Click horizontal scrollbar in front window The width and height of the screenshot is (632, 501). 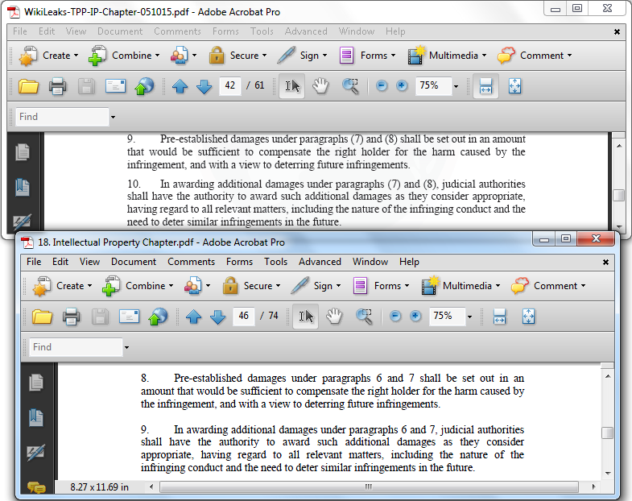click(x=370, y=487)
